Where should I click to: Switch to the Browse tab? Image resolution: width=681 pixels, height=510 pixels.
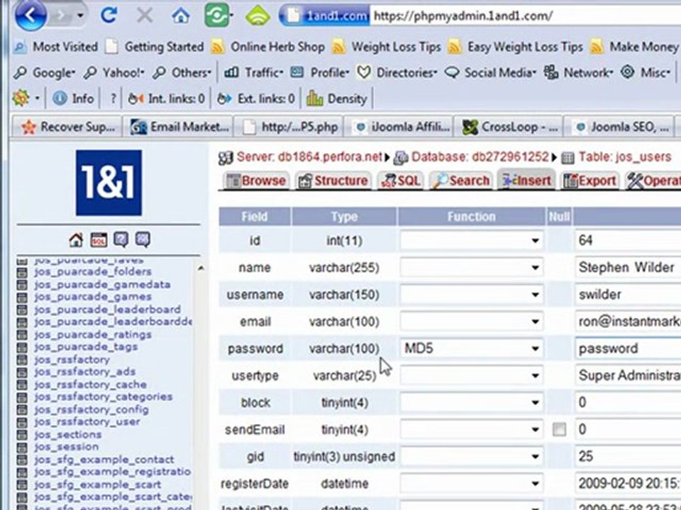pyautogui.click(x=256, y=181)
